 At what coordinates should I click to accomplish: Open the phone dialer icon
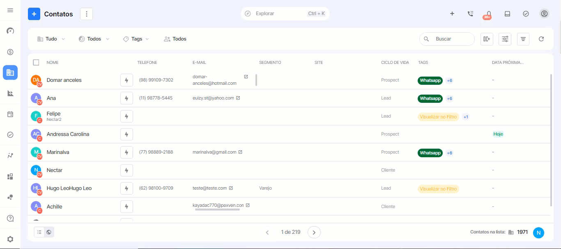(x=471, y=14)
